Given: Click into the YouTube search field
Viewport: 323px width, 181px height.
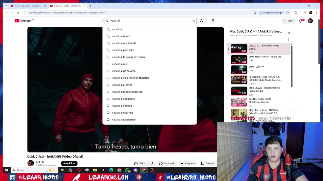Looking at the screenshot, I should [149, 21].
